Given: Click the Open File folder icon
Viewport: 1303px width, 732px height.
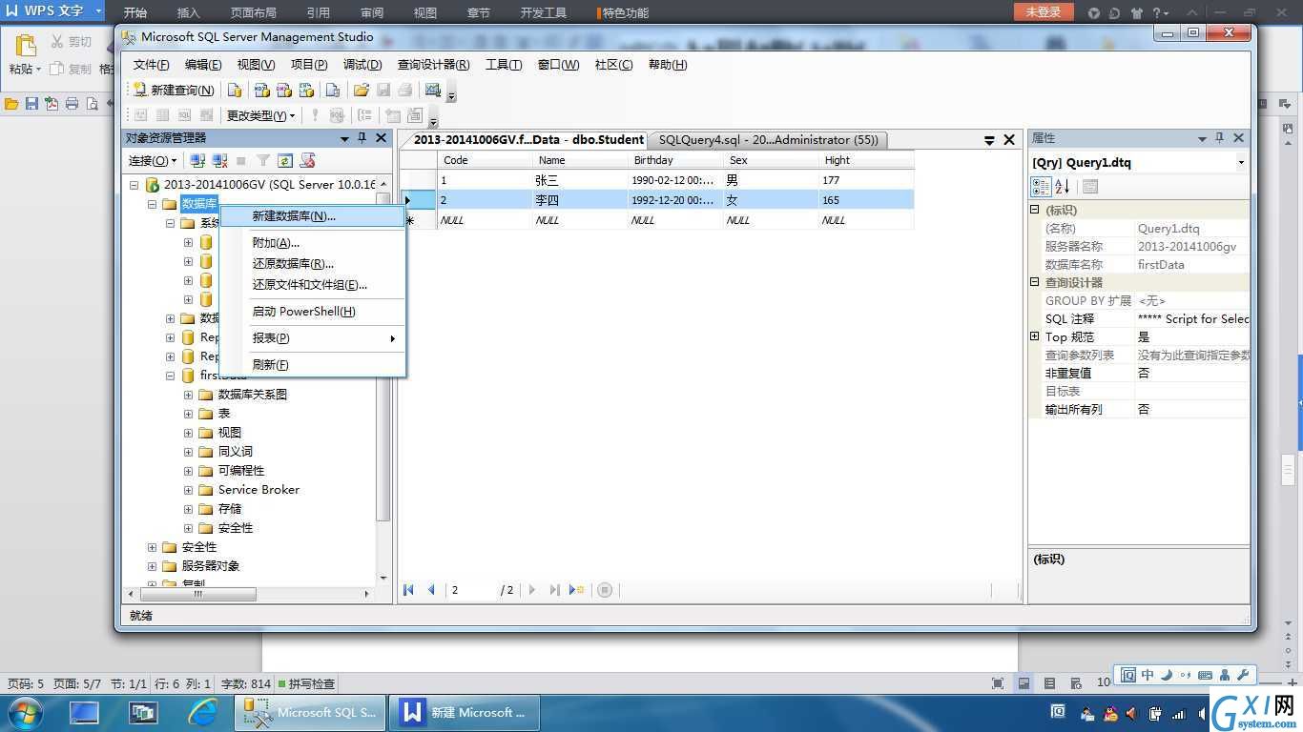Looking at the screenshot, I should (361, 90).
